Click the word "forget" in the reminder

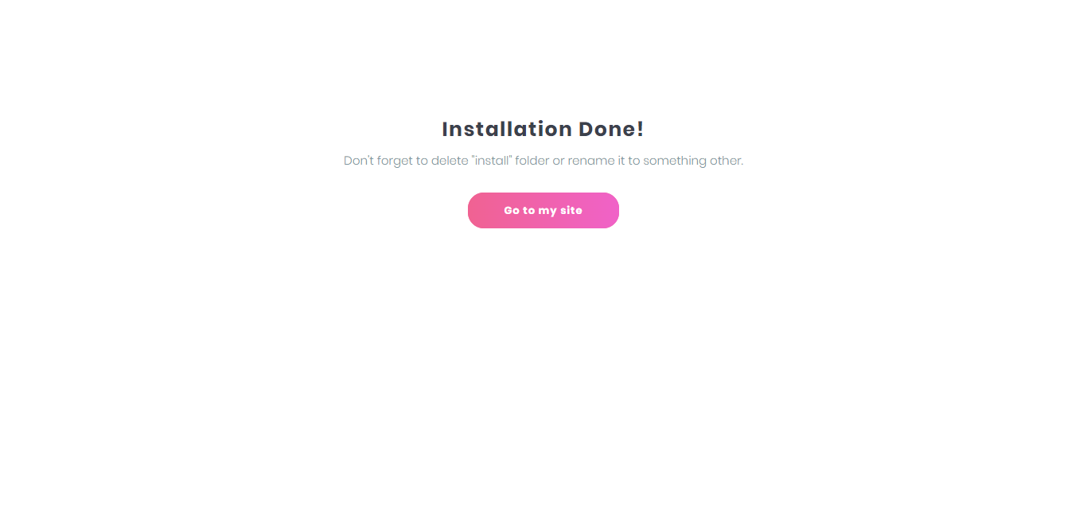395,161
